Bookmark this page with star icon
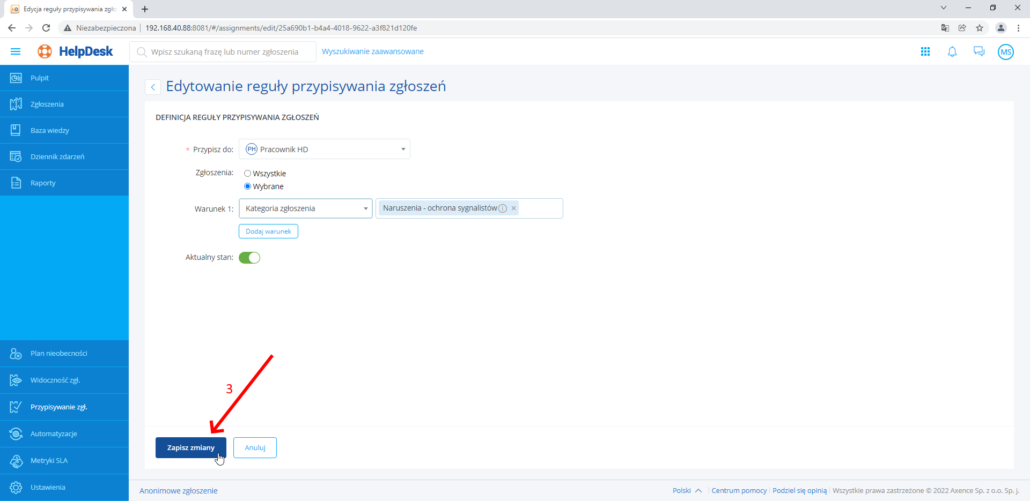 (979, 28)
